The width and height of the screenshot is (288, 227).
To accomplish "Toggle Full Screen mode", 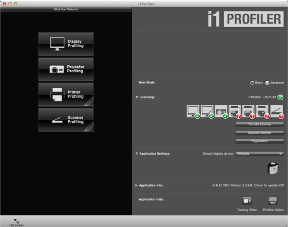I will point(16,223).
